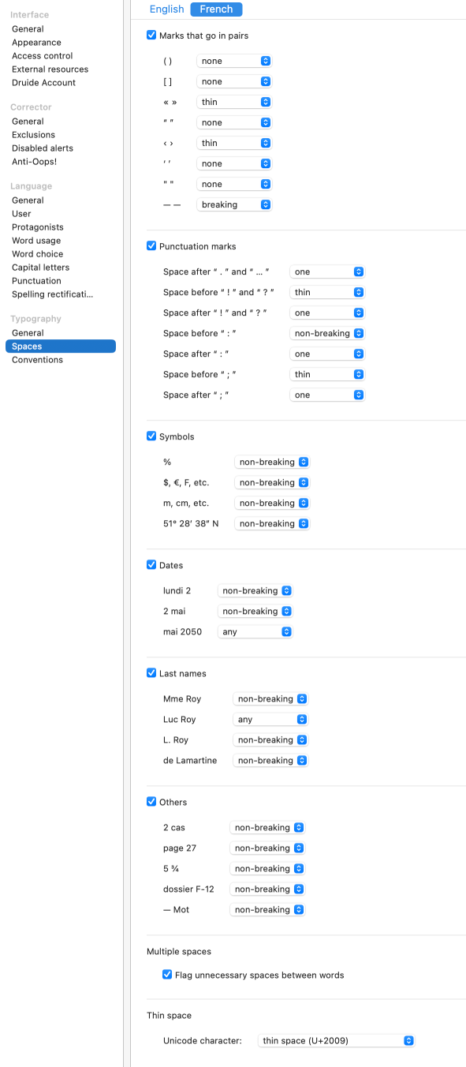Open the Appearance interface settings
466x1067 pixels.
(x=36, y=43)
